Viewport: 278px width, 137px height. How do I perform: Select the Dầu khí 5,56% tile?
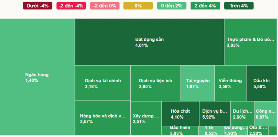click(x=261, y=83)
